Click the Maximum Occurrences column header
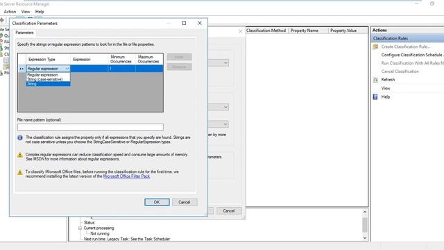 click(148, 59)
